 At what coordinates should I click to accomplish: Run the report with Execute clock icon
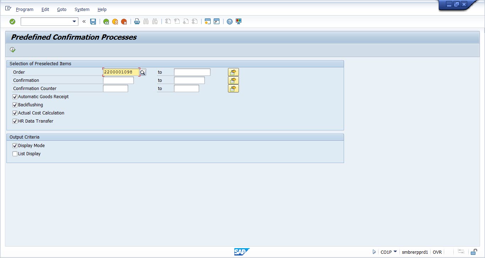[13, 50]
